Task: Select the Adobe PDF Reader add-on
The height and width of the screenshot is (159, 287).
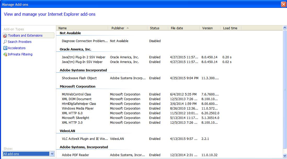Action: pos(76,155)
